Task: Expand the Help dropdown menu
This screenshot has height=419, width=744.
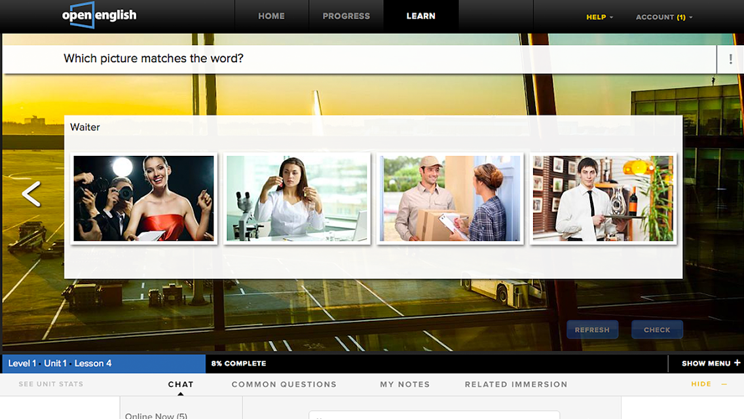Action: click(600, 17)
